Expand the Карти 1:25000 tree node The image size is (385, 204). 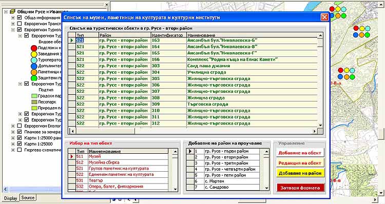[13, 144]
